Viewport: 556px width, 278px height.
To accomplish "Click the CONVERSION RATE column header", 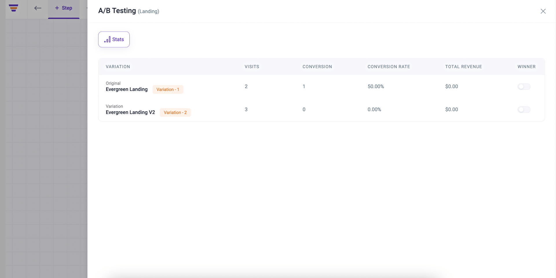I will tap(389, 67).
